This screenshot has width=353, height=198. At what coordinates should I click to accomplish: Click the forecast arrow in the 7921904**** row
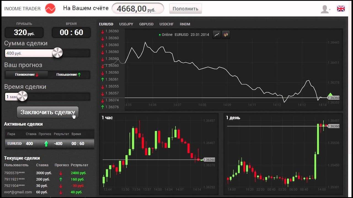(x=61, y=186)
